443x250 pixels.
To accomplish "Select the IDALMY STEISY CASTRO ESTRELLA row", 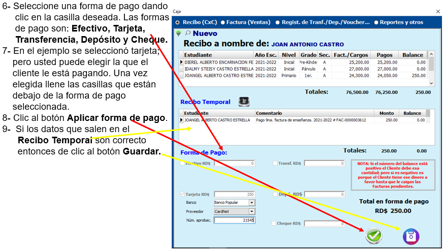I will pyautogui.click(x=218, y=69).
